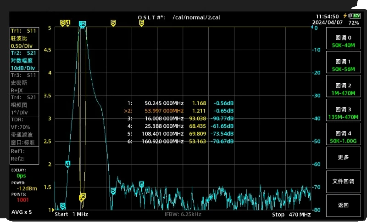Screen dimensions: 367x222
Task: Tap the POWER -12dBm value
Action: [27, 188]
